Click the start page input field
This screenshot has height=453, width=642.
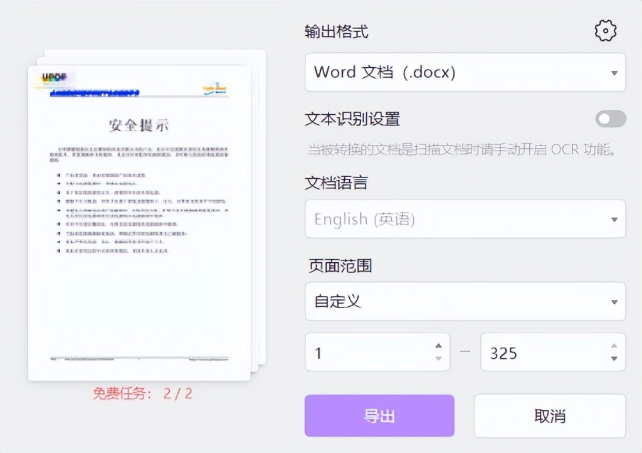(x=377, y=352)
